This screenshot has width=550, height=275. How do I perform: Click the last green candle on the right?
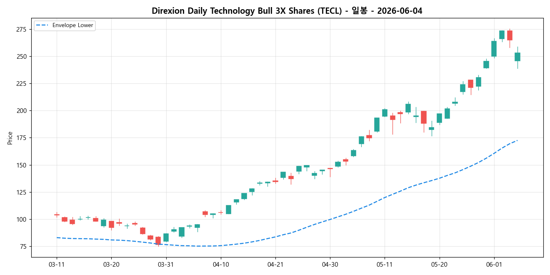click(517, 57)
